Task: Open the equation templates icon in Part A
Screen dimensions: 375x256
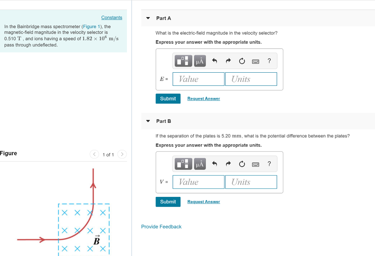Action: point(183,61)
